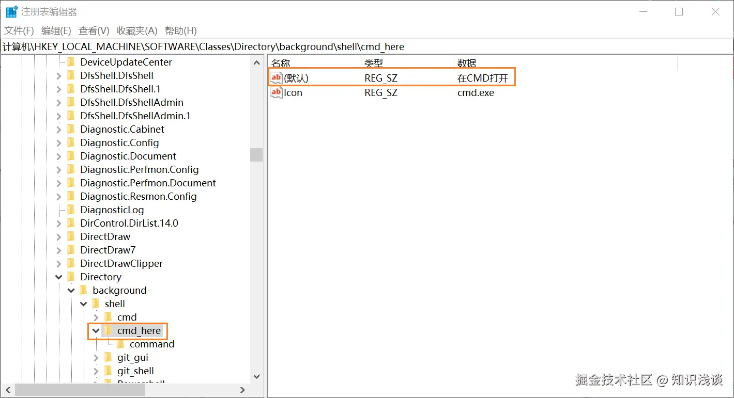Click the git_shell folder icon
Image resolution: width=734 pixels, height=398 pixels.
tap(109, 371)
